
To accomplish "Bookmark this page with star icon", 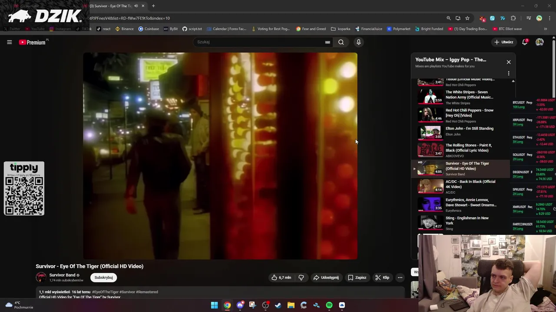I will pos(467,18).
